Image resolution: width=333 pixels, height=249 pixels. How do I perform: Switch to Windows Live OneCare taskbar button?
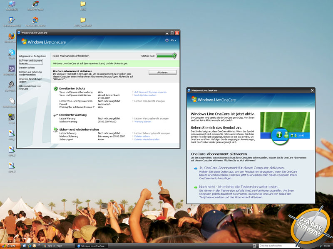tap(92, 246)
